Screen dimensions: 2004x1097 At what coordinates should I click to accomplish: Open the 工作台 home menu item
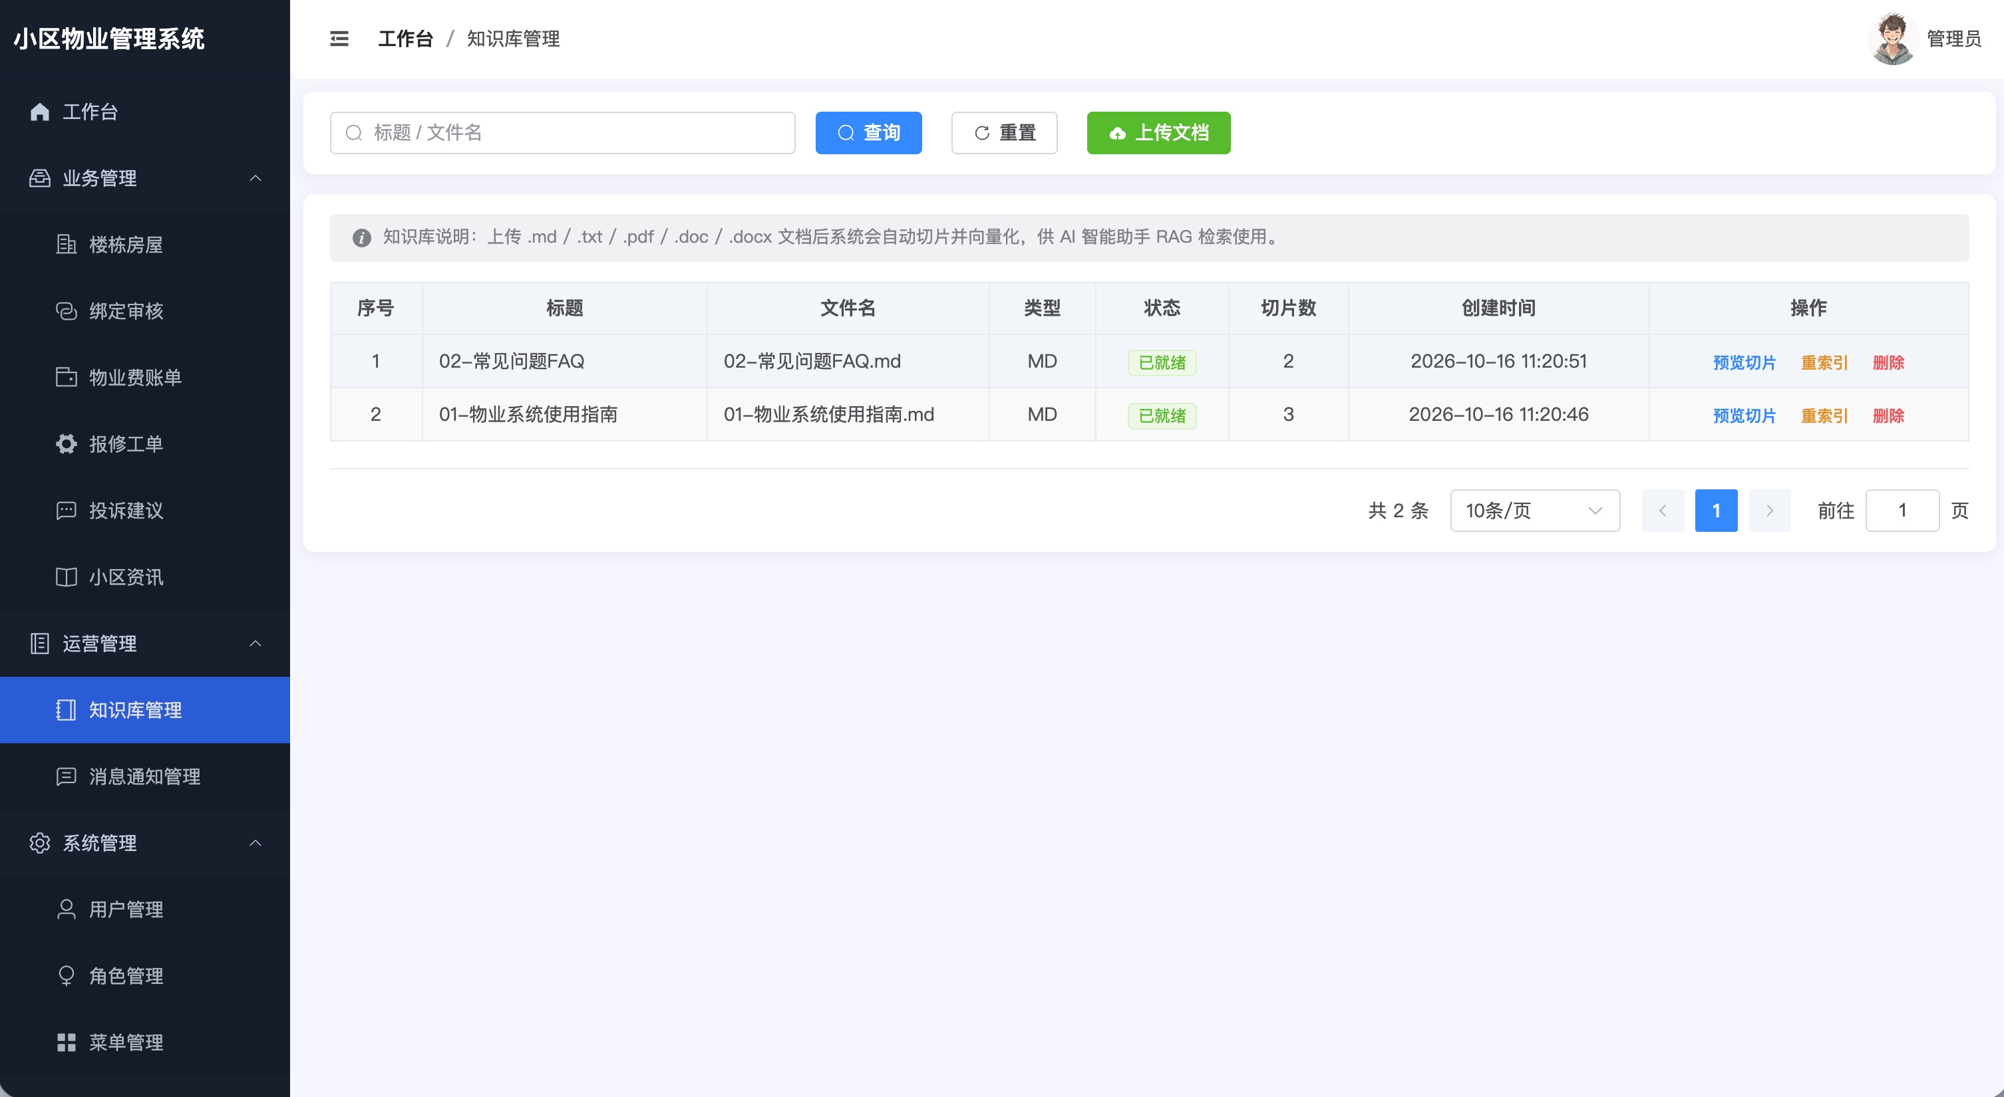coord(144,111)
